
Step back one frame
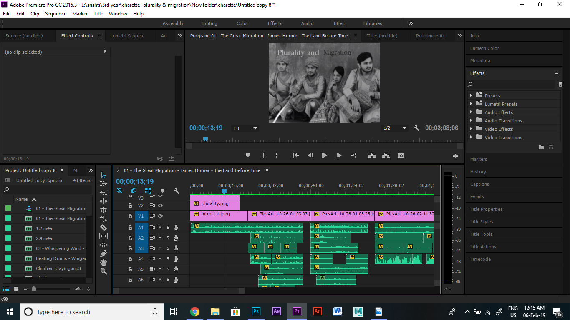click(x=310, y=155)
